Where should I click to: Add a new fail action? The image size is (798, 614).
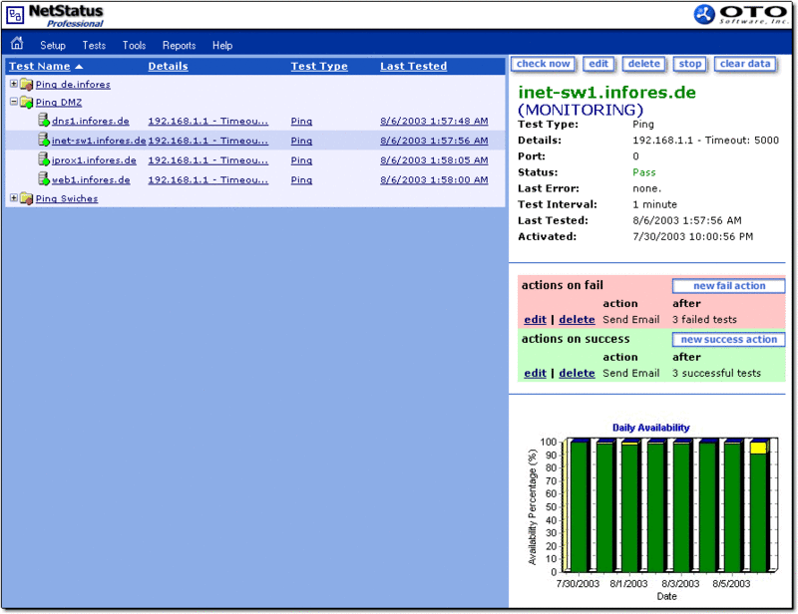click(729, 286)
